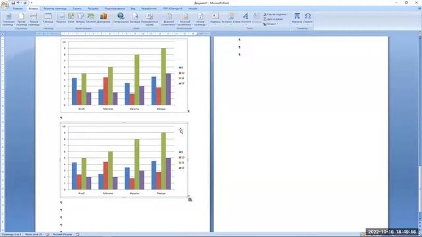Viewport: 422px width, 237px height.
Task: Expand the Объект dropdown arrow
Action: (x=278, y=24)
